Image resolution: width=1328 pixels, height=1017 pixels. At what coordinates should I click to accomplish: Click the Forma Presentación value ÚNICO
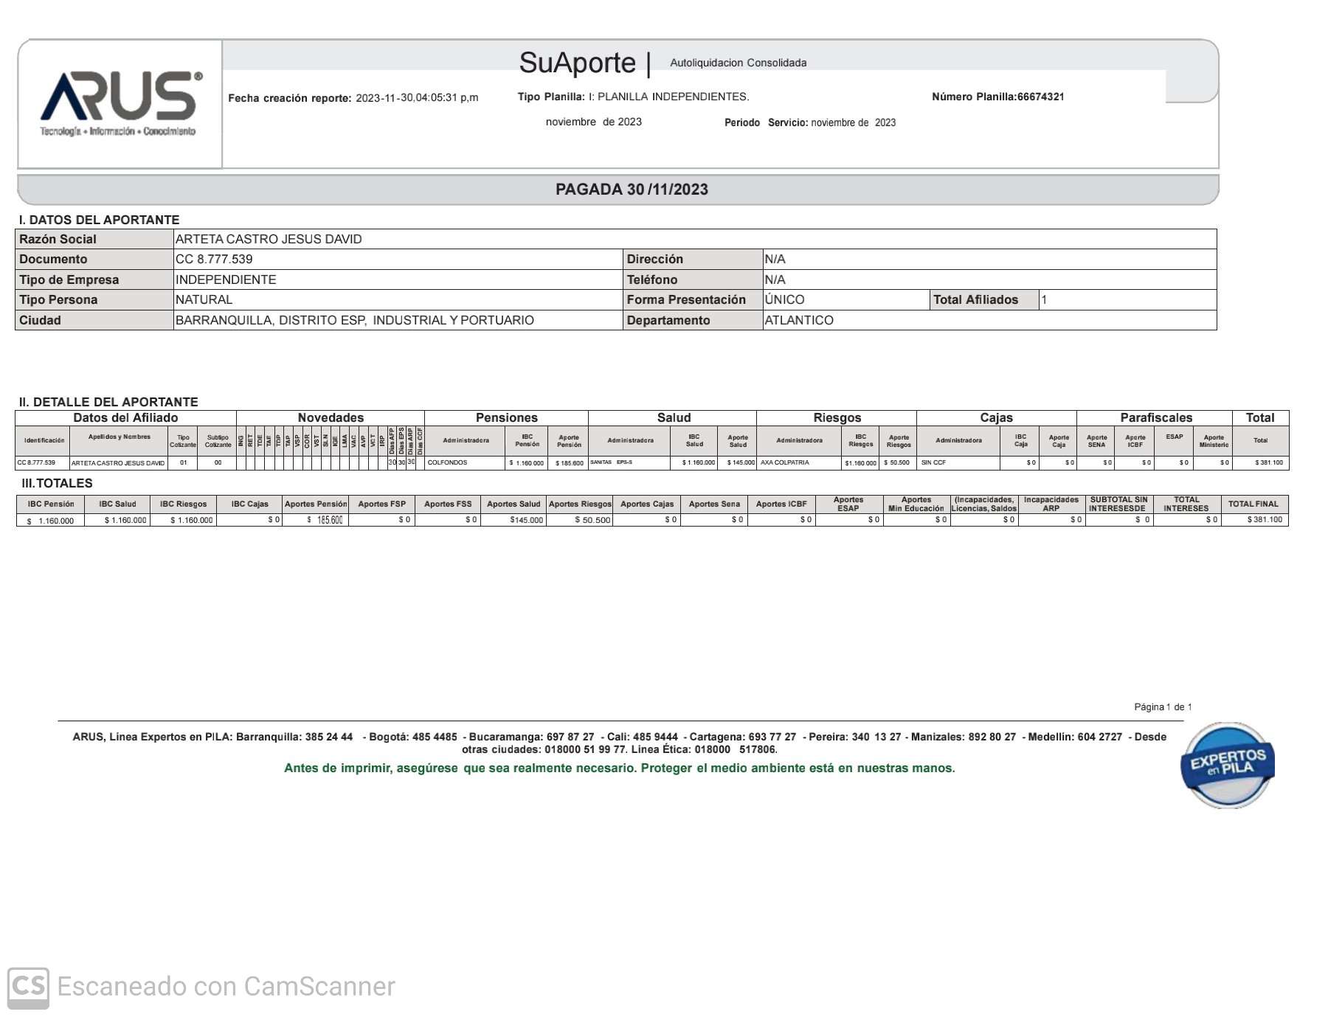click(784, 300)
